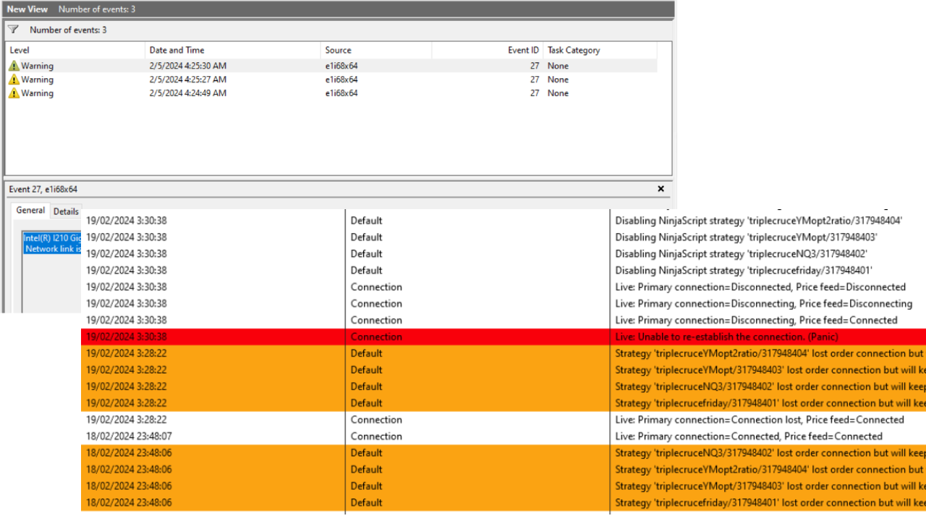Click 'Disabling NinjaScript strategy triplecruceNQ3' row
Viewport: 926px width, 521px height.
pos(741,254)
